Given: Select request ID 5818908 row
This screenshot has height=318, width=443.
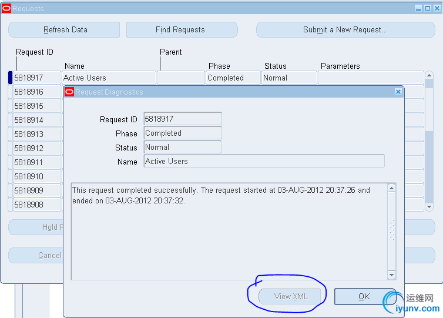Looking at the screenshot, I should pos(37,205).
